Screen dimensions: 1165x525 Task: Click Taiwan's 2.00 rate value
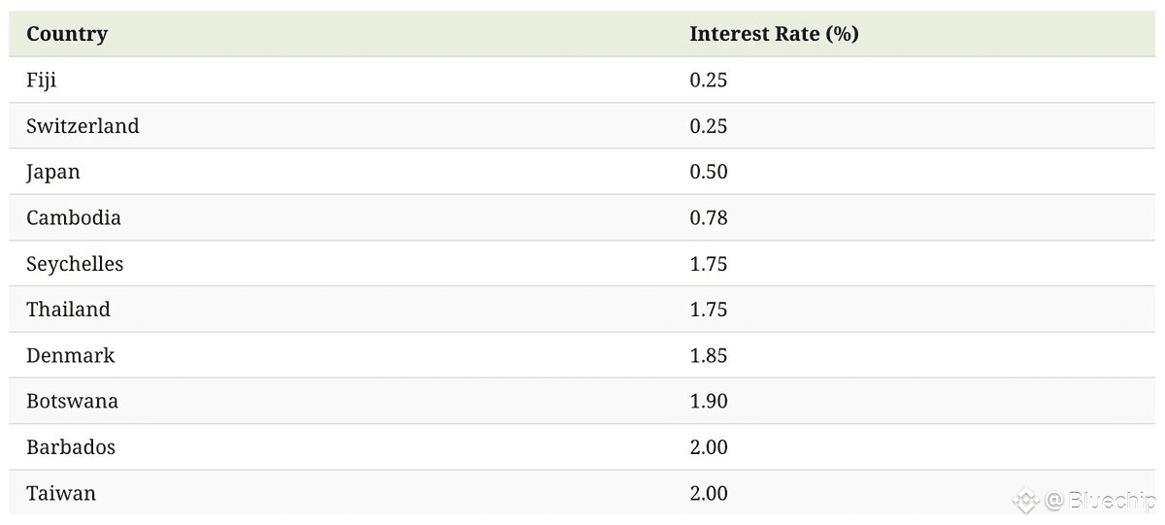coord(709,493)
